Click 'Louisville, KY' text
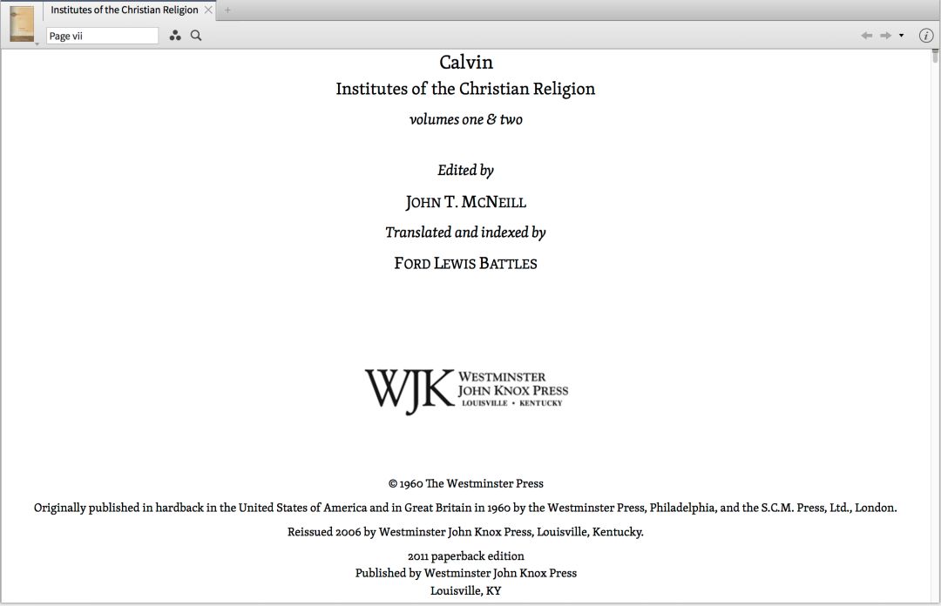The image size is (941, 606). [465, 591]
